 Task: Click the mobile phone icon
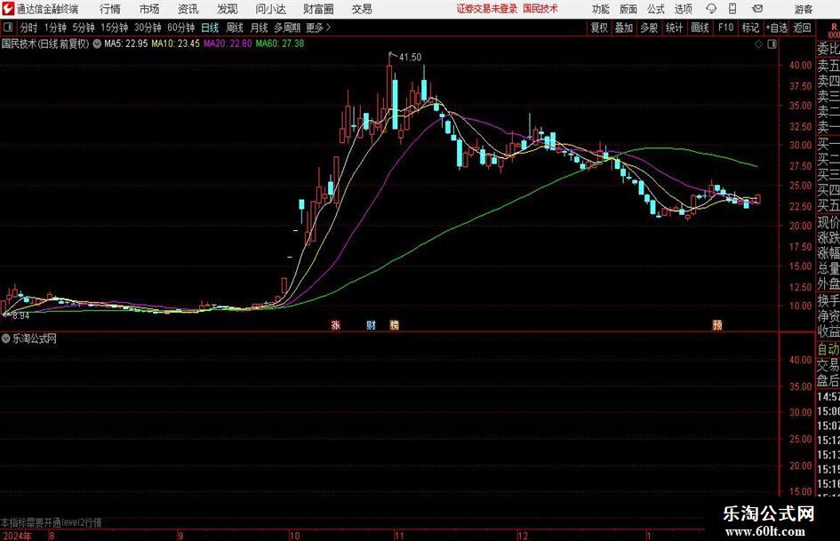732,9
